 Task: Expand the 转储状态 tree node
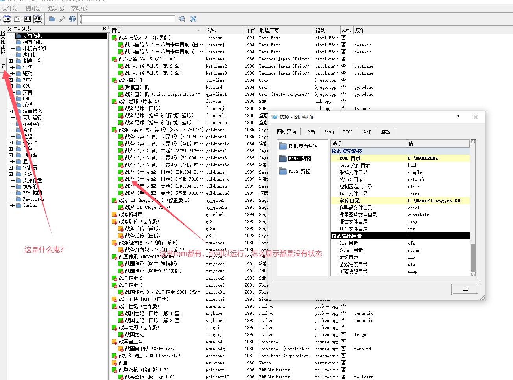click(11, 111)
